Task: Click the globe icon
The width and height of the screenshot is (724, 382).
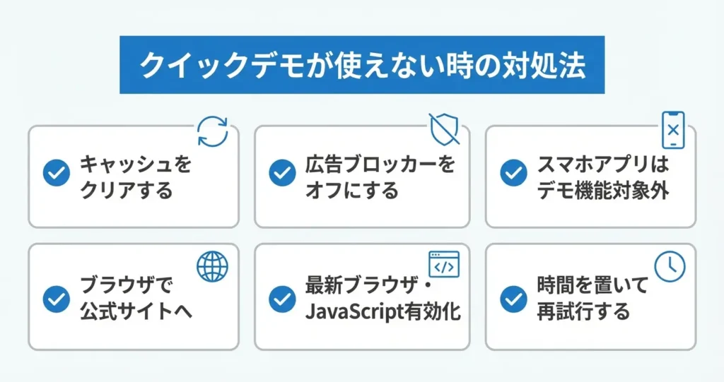Action: (213, 267)
